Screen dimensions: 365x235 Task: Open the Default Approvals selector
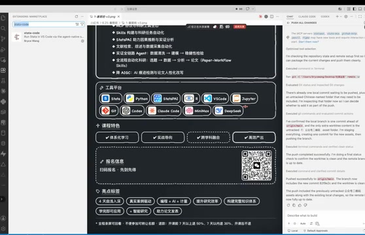(x=315, y=230)
